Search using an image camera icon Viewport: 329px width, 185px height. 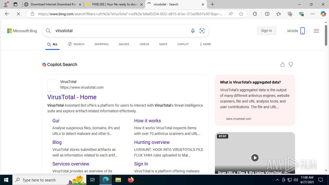click(x=202, y=31)
